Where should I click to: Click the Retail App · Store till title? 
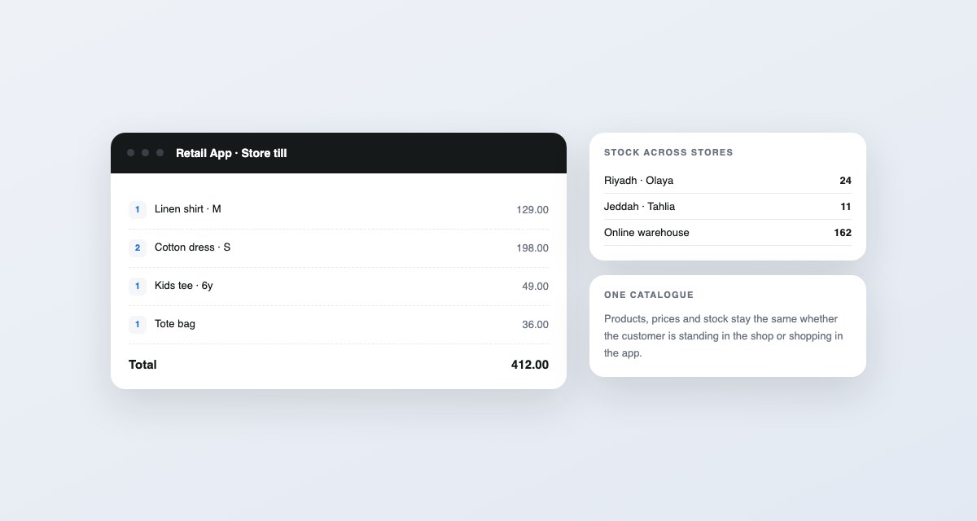click(231, 153)
